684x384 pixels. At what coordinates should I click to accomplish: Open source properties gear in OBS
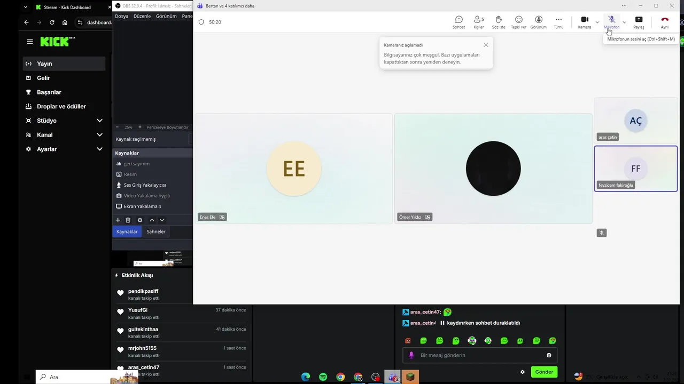140,220
